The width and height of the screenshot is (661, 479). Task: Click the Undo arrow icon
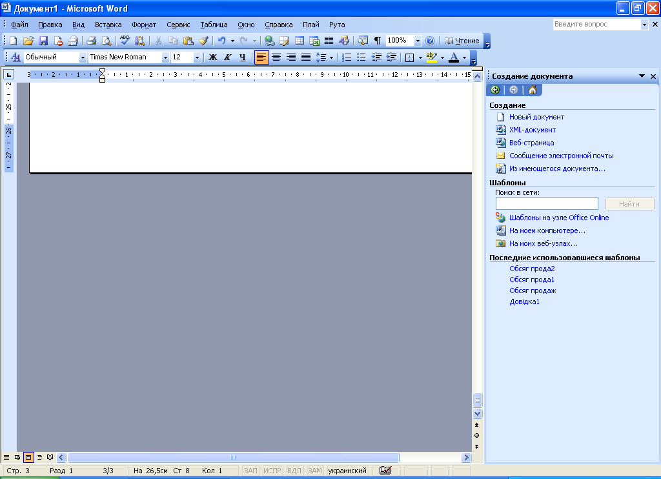pyautogui.click(x=222, y=41)
